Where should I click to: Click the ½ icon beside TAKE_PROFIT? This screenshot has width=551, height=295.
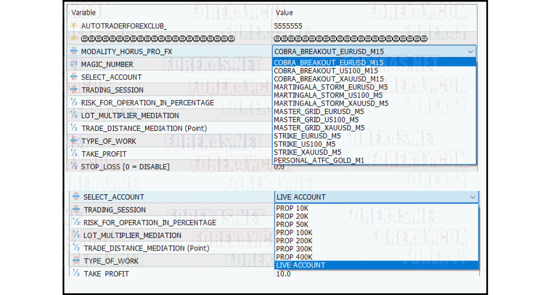click(x=74, y=154)
